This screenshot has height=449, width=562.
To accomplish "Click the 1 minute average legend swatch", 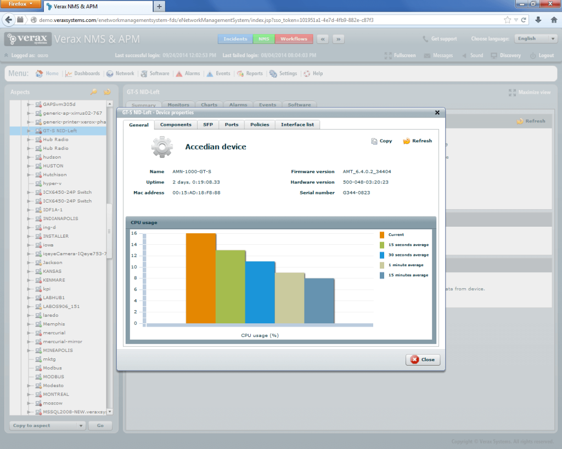I will 382,265.
